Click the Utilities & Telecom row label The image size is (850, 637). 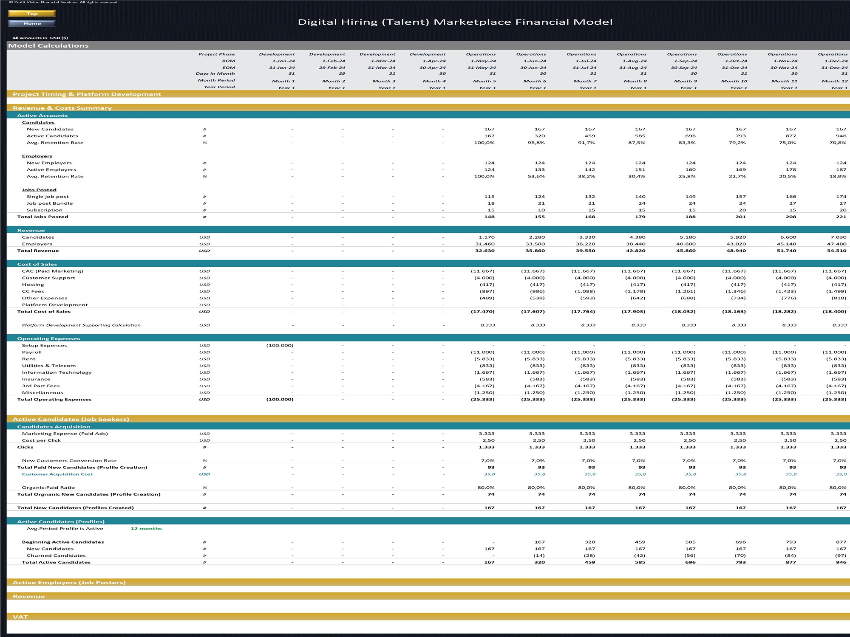(x=49, y=366)
